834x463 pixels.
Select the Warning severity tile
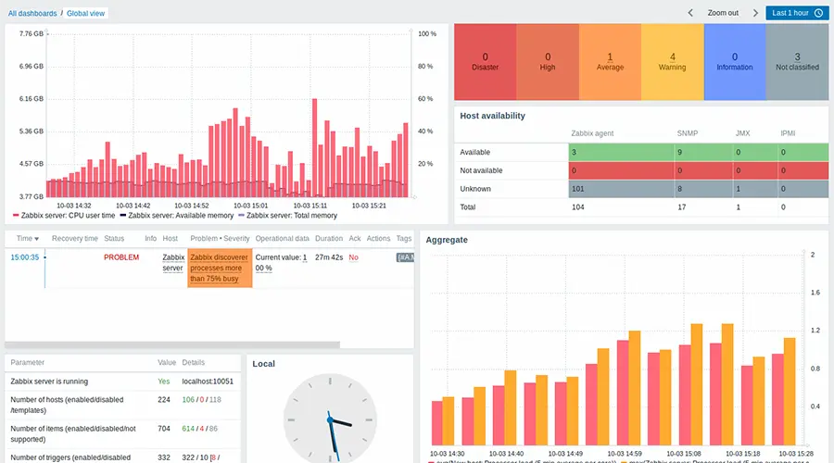[673, 62]
